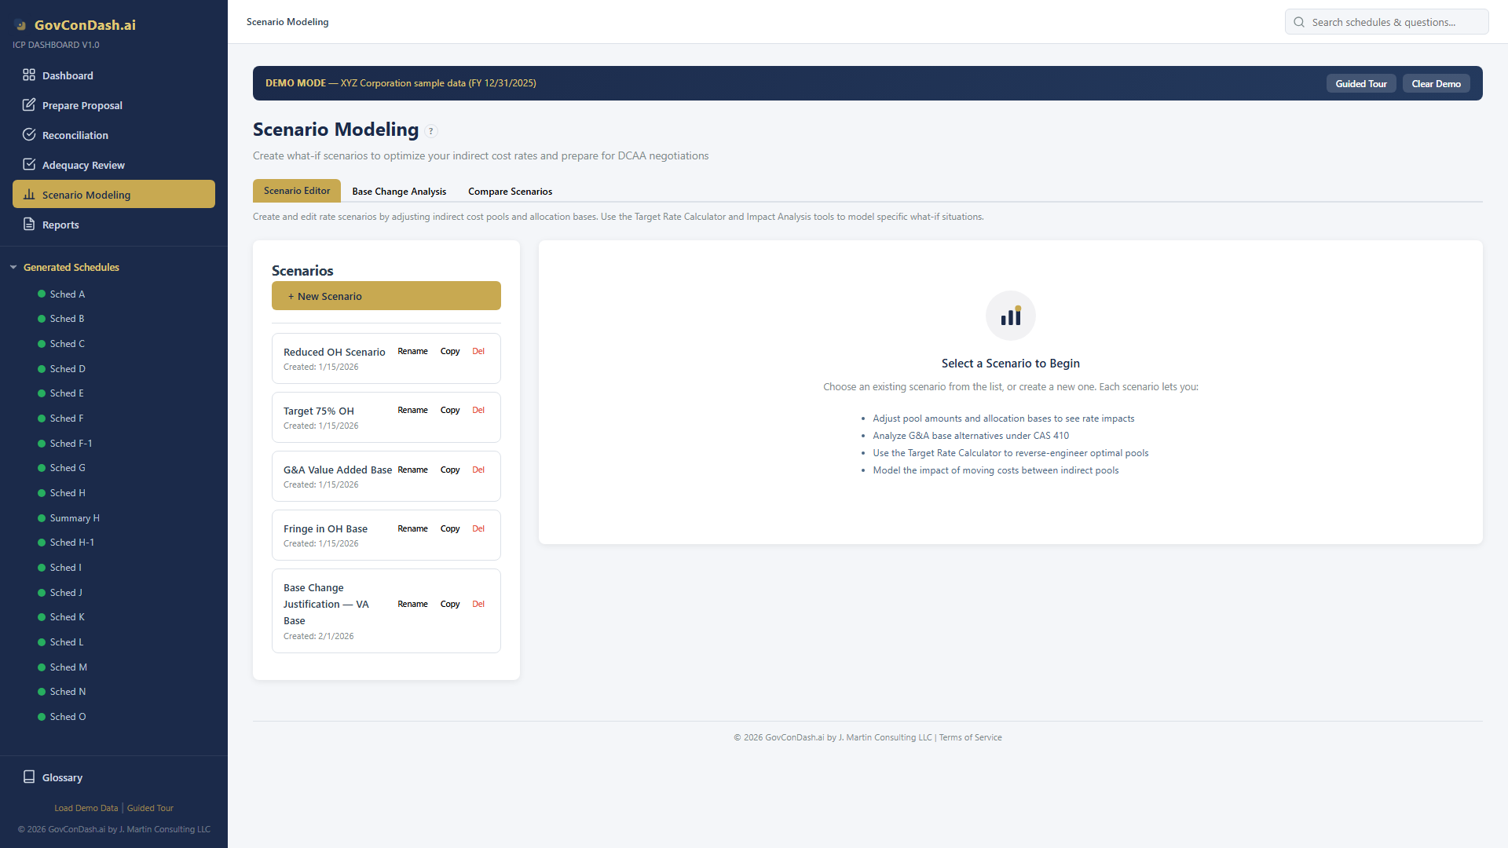Image resolution: width=1508 pixels, height=848 pixels.
Task: Open Sched F-1 in the schedule tree
Action: coord(71,444)
